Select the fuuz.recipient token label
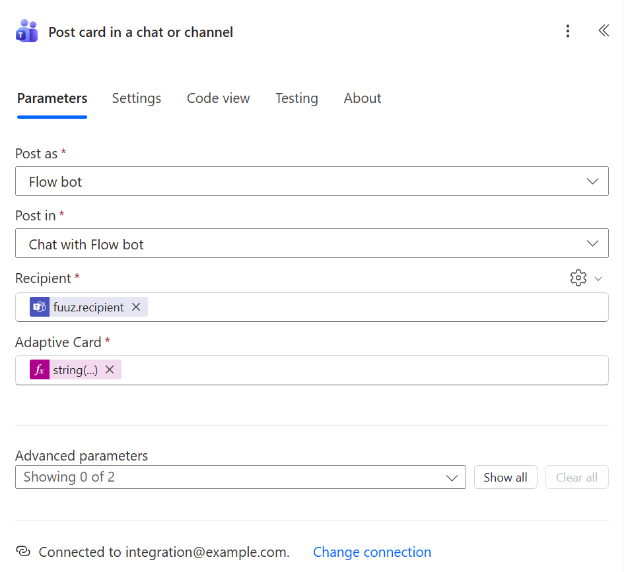 tap(88, 307)
